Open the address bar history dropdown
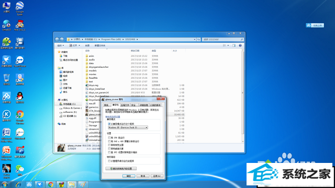Image resolution: width=335 pixels, height=188 pixels. coord(195,40)
